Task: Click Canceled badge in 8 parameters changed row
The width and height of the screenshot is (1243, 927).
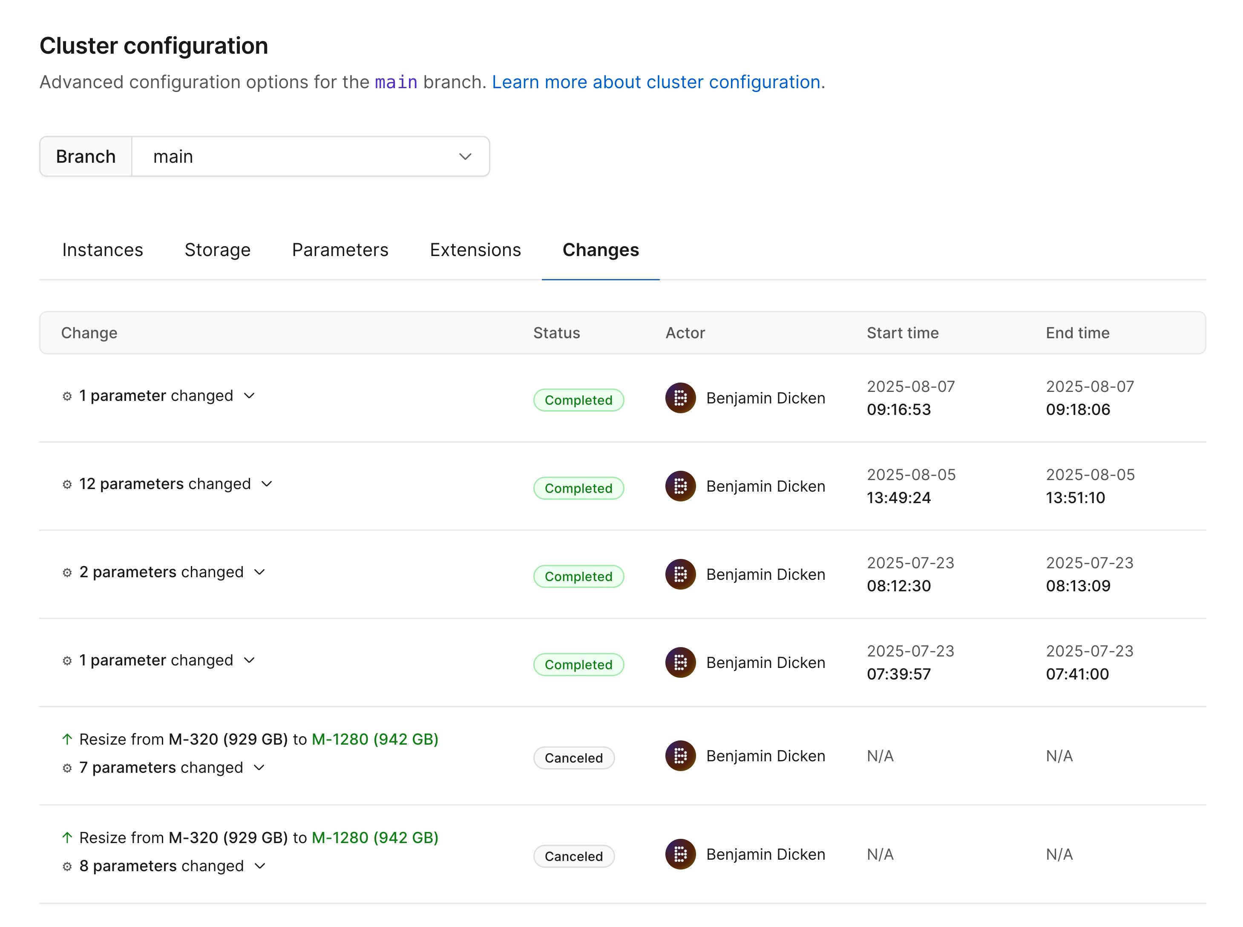Action: (573, 856)
